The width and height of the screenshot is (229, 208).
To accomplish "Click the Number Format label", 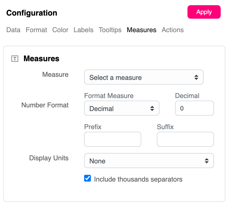I will (45, 105).
